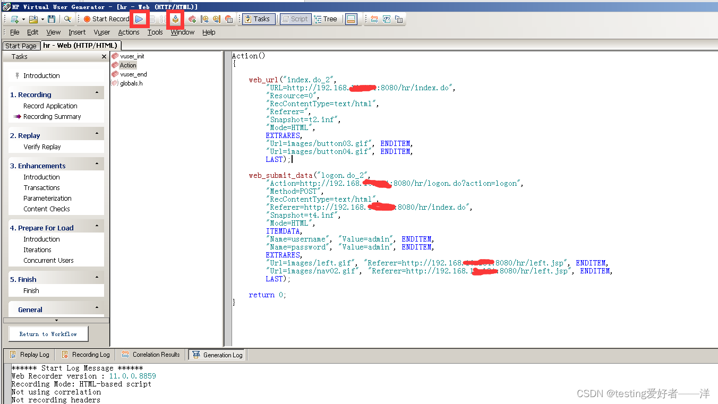Click Return to Workflow button
Image resolution: width=718 pixels, height=404 pixels.
(48, 334)
